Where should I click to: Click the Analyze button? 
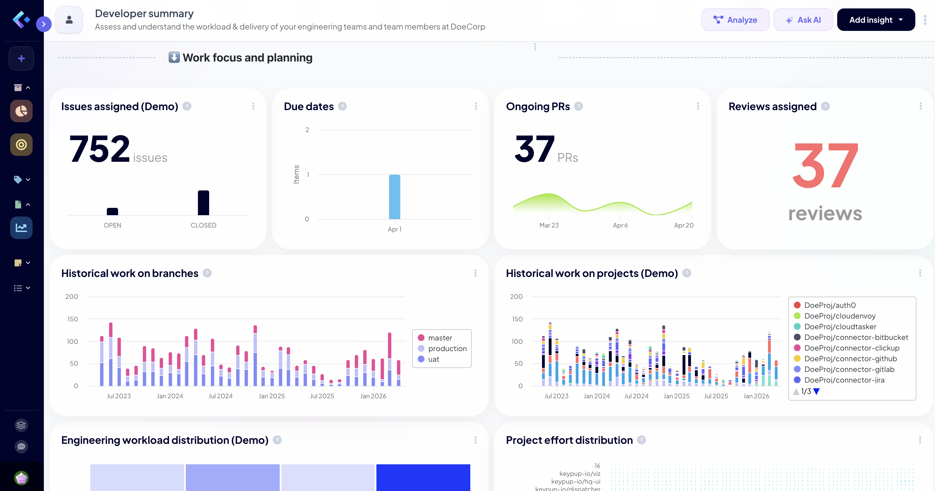point(735,20)
